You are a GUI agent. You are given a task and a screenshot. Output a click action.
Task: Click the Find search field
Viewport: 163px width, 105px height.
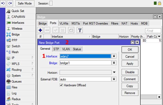pos(153,31)
